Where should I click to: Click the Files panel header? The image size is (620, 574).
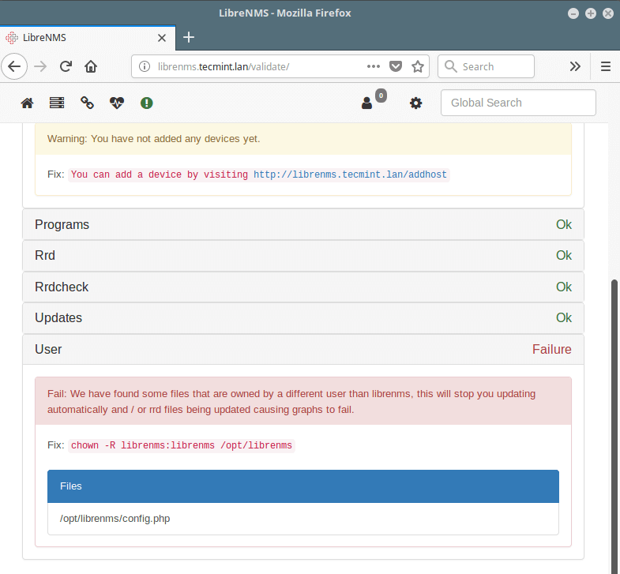pyautogui.click(x=303, y=486)
